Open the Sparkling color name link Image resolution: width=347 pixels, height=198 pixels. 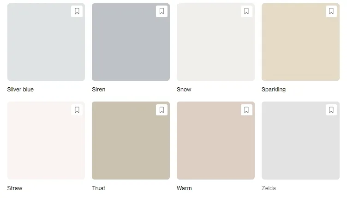coord(274,90)
